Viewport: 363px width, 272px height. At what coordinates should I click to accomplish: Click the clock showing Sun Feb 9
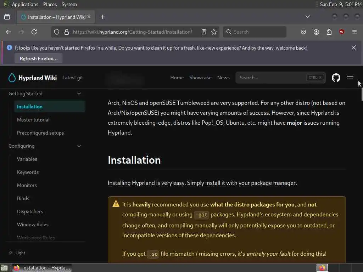[x=341, y=4]
